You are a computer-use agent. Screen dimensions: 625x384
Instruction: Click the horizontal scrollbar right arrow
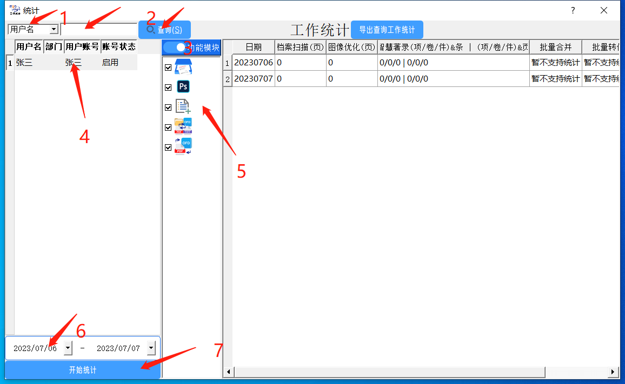coord(614,372)
